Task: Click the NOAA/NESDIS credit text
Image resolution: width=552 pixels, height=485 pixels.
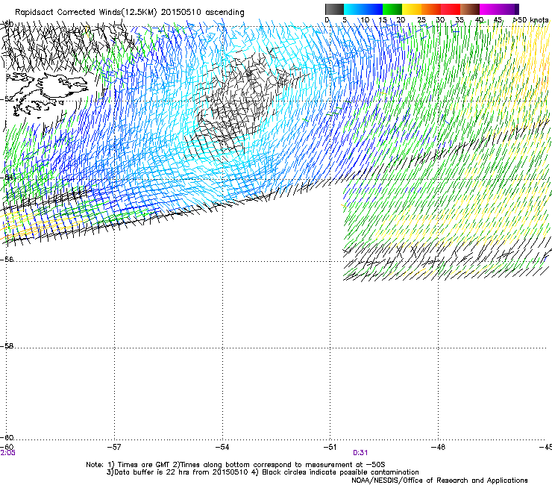Action: 439,481
